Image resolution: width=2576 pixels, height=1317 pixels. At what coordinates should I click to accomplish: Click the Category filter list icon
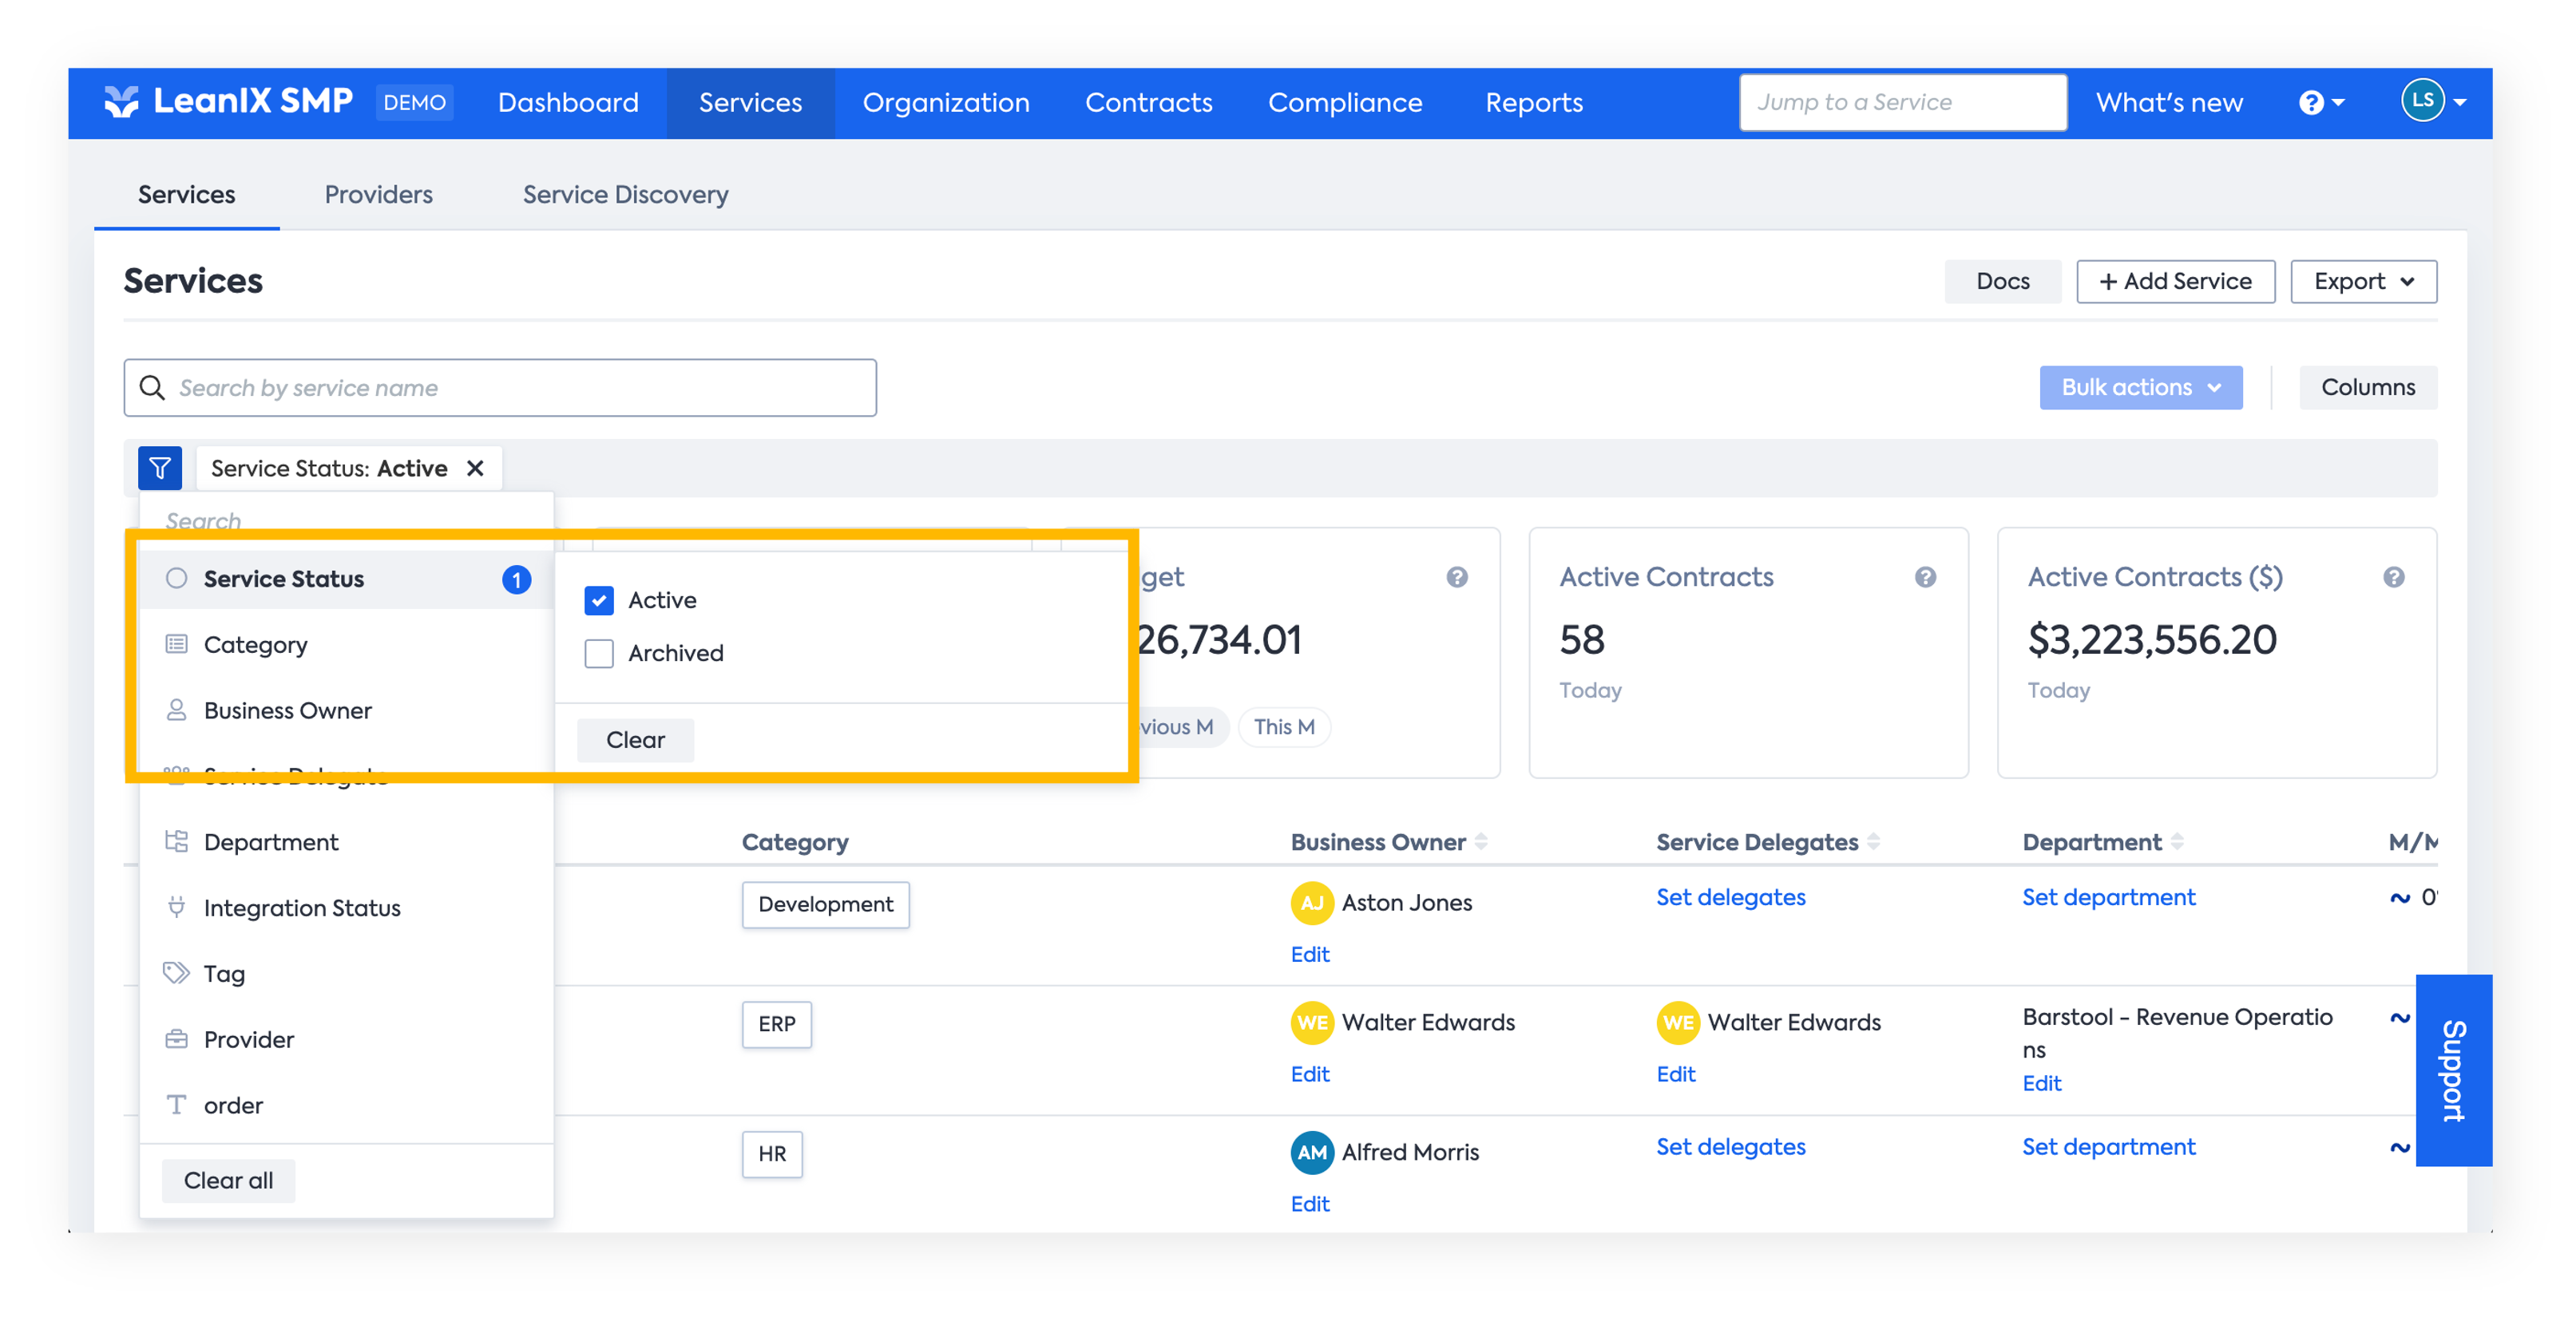176,643
